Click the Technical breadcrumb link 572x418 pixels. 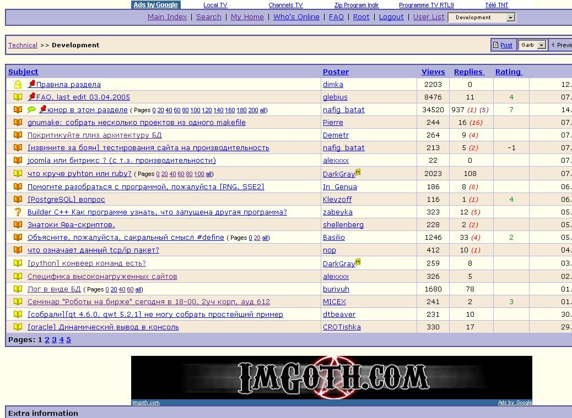pyautogui.click(x=23, y=45)
